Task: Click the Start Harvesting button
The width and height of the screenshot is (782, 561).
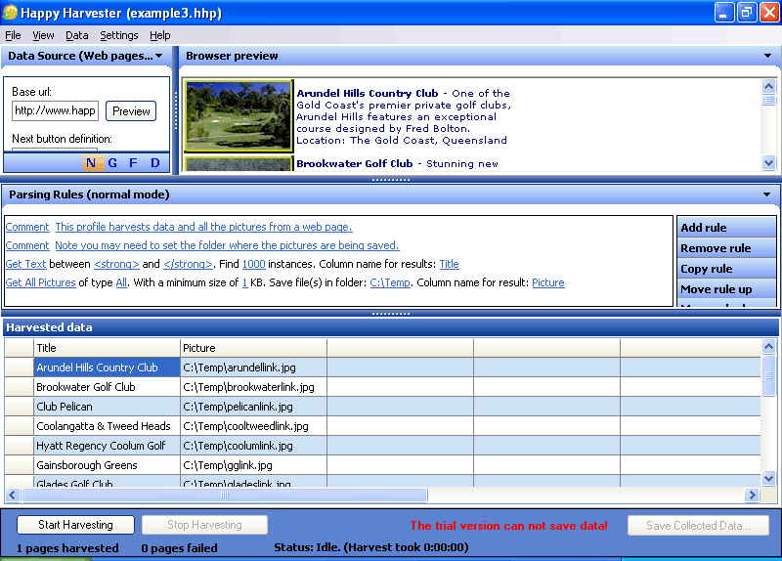Action: tap(76, 525)
